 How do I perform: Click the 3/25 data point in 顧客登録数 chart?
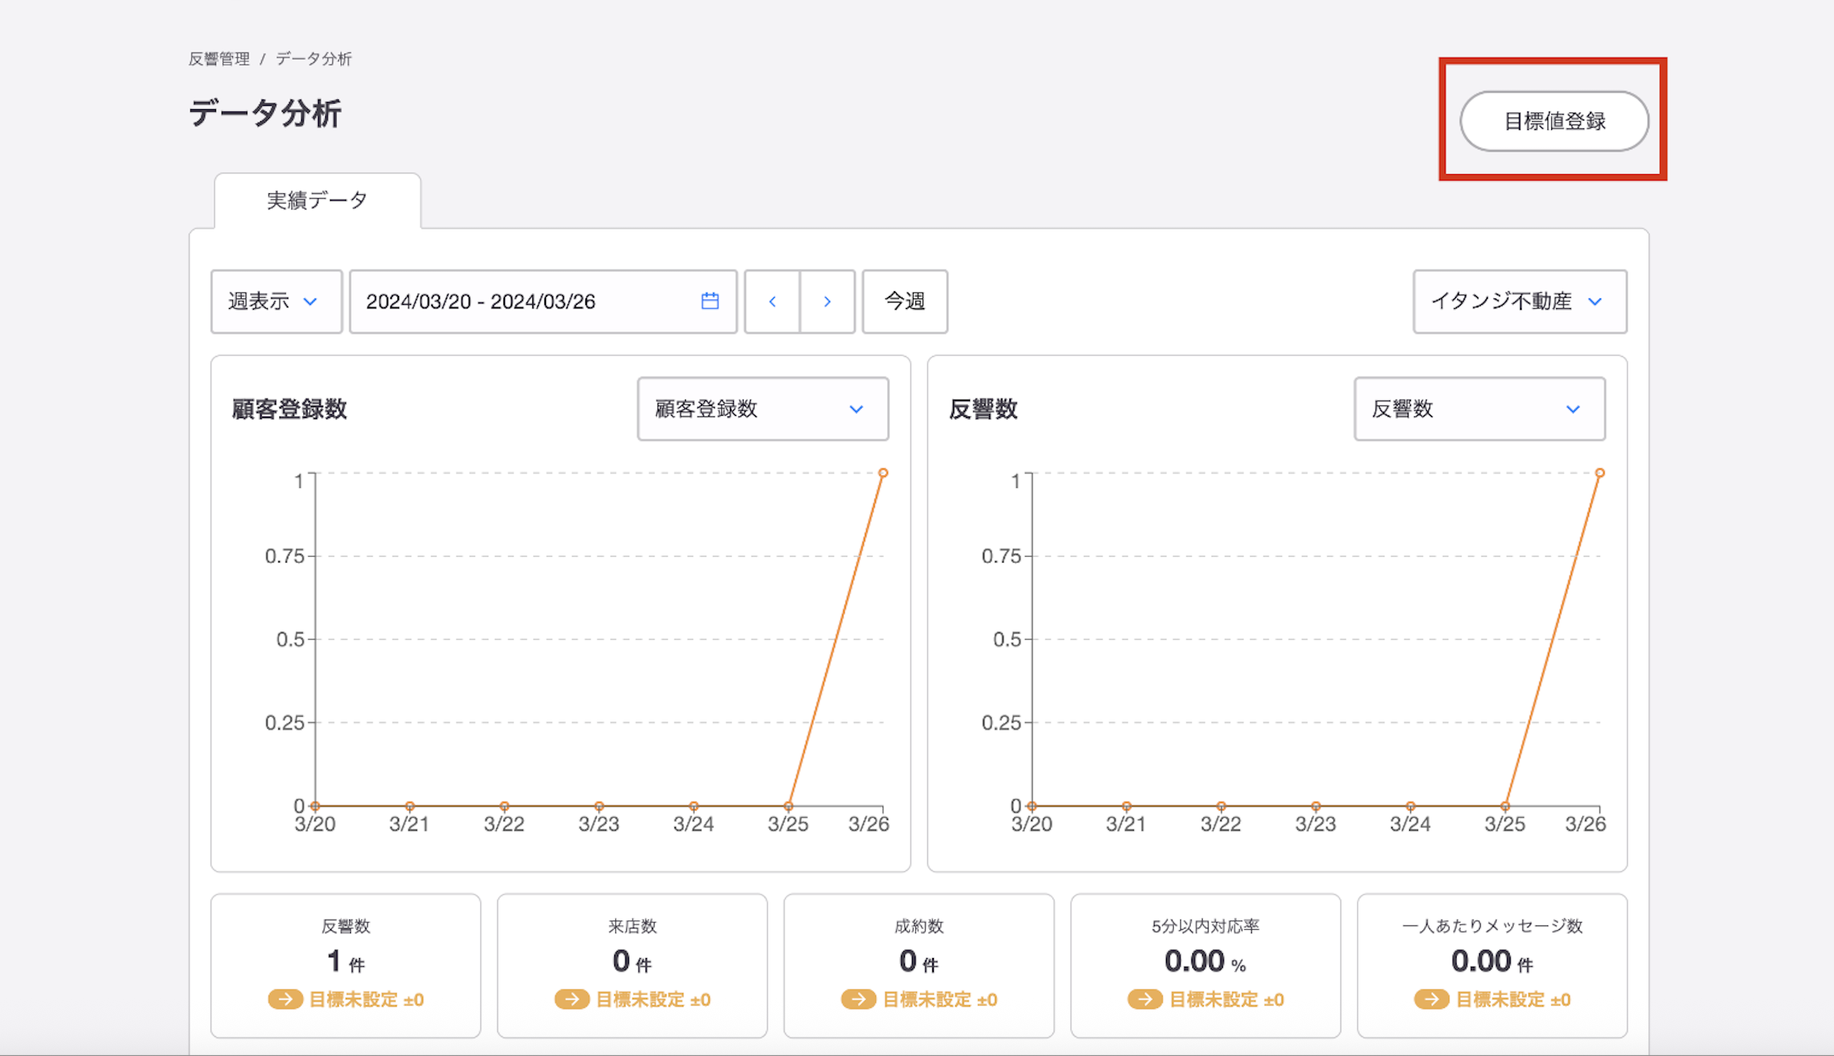(x=789, y=806)
